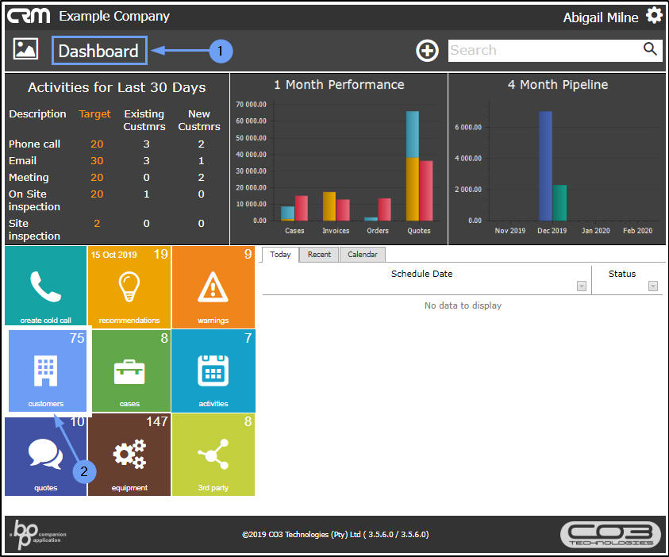Click the blue Dec 2019 pipeline bar
This screenshot has height=557, width=669.
tap(545, 166)
